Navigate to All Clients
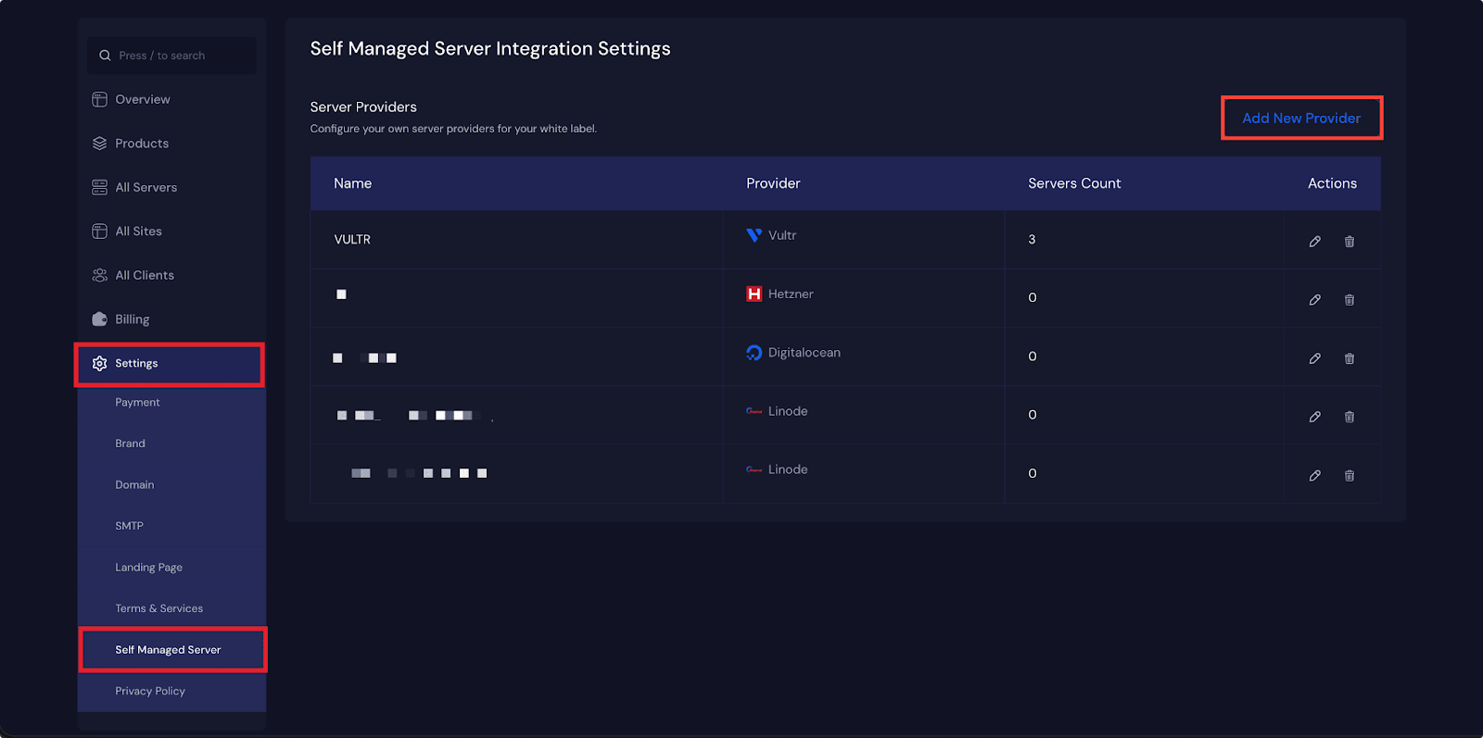This screenshot has width=1483, height=738. point(144,275)
